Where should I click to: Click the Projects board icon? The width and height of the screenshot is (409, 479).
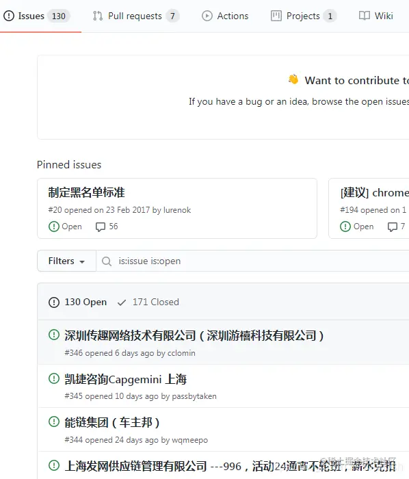click(276, 16)
